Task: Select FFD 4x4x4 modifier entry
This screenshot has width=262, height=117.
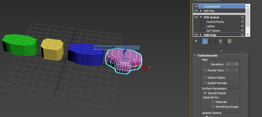Action: 211,17
